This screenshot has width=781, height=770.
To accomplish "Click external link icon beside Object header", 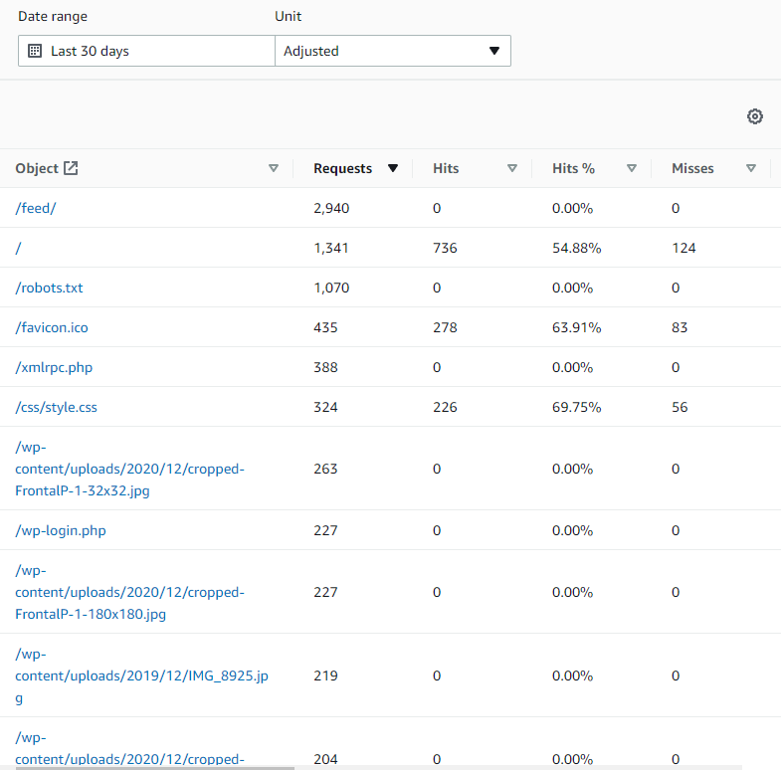I will (x=71, y=168).
